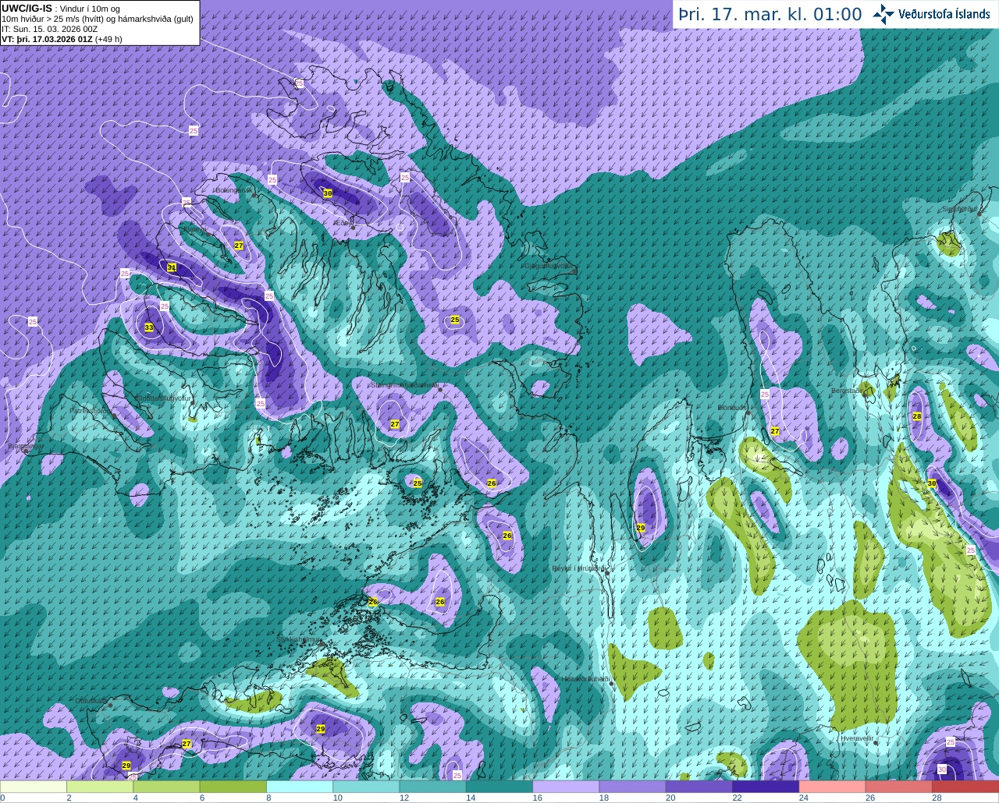Select the date header Þri. 17. mar. kl. 01:00

(770, 14)
